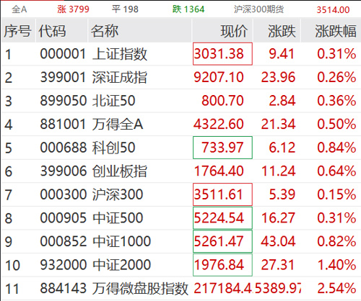Open the 中证1000 index row
Viewport: 361px width, 301px height.
[x=181, y=241]
